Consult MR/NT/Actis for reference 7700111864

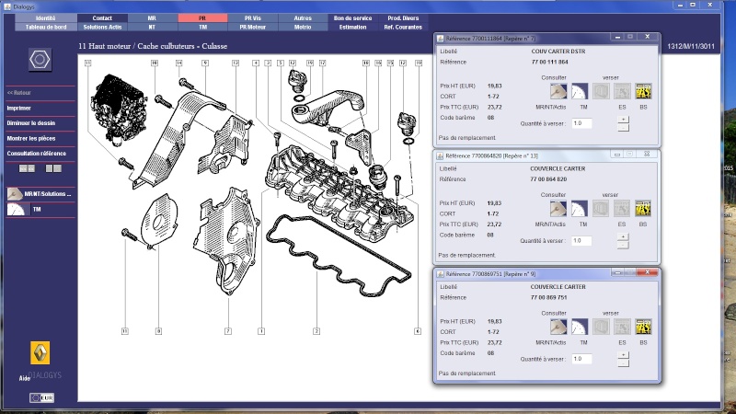[558, 91]
